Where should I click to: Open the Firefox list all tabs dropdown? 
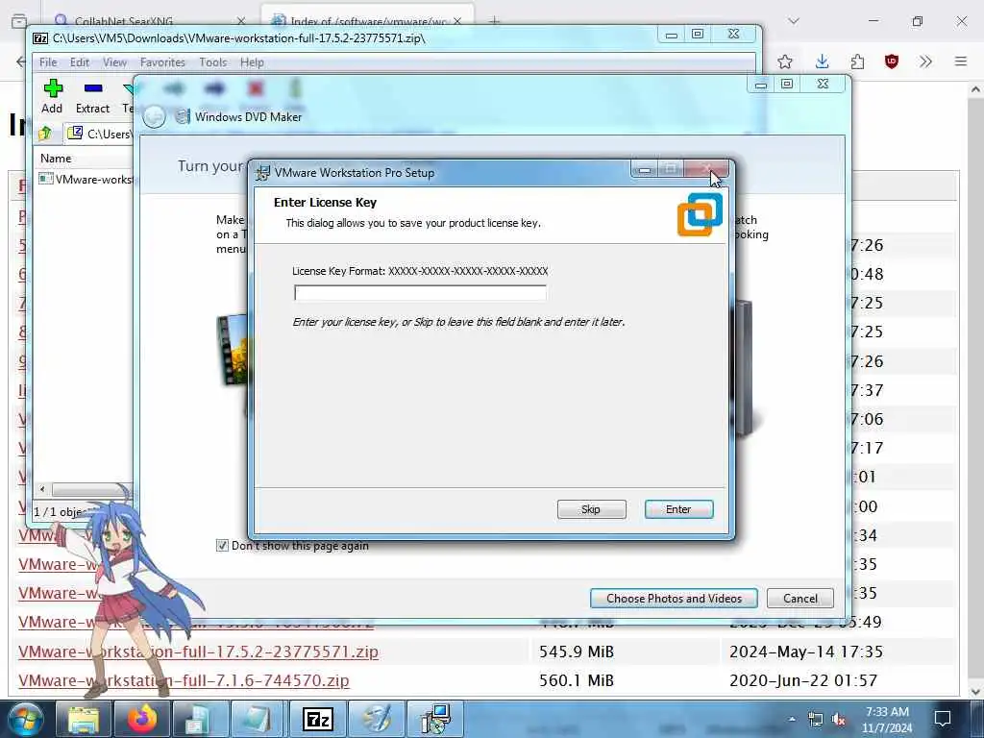click(794, 21)
